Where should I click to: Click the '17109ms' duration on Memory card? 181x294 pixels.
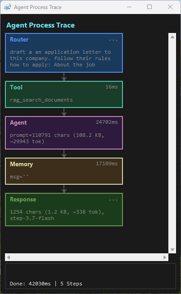(107, 163)
